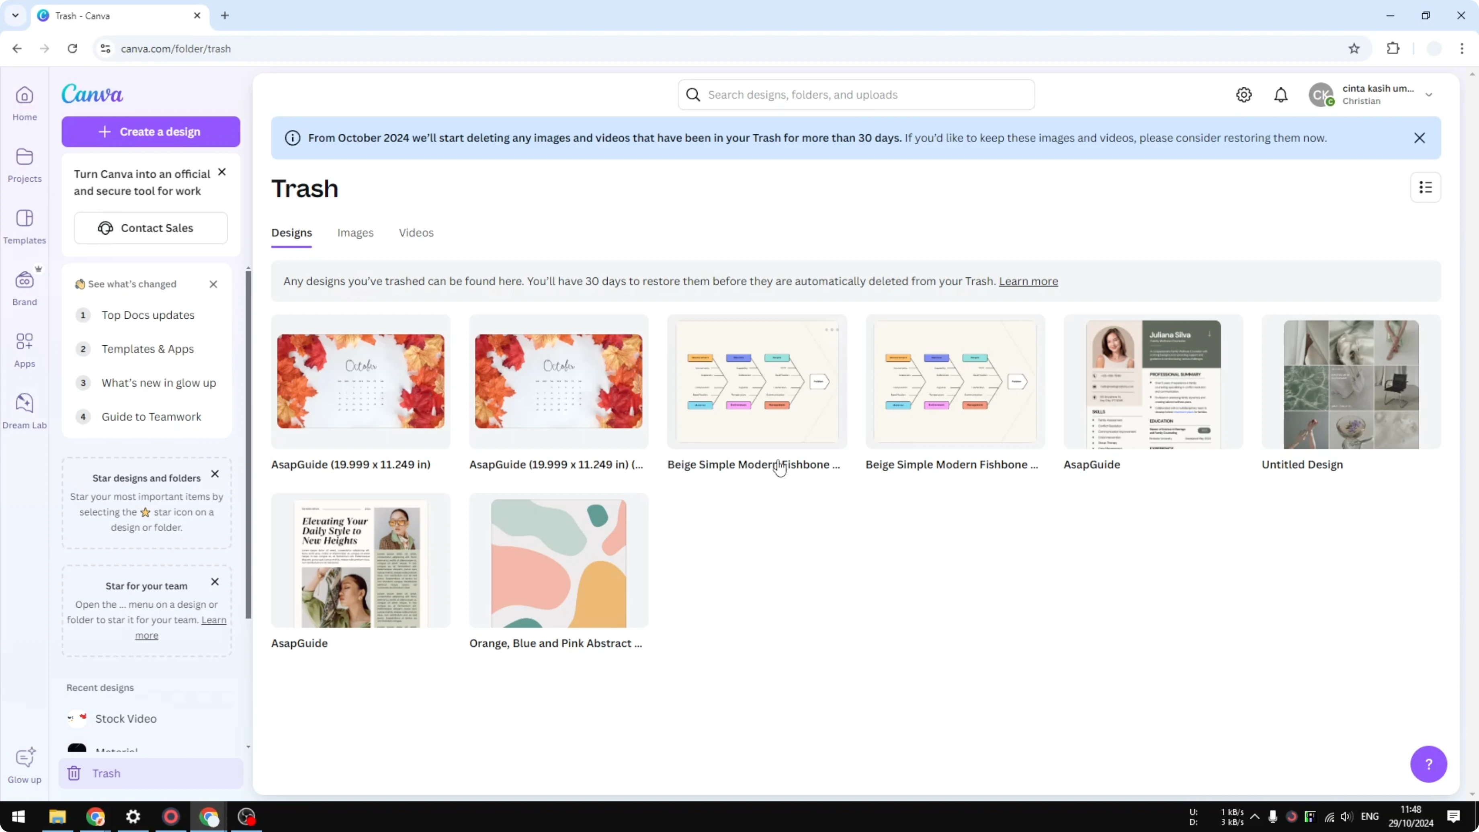Open the notifications bell

[x=1281, y=94]
